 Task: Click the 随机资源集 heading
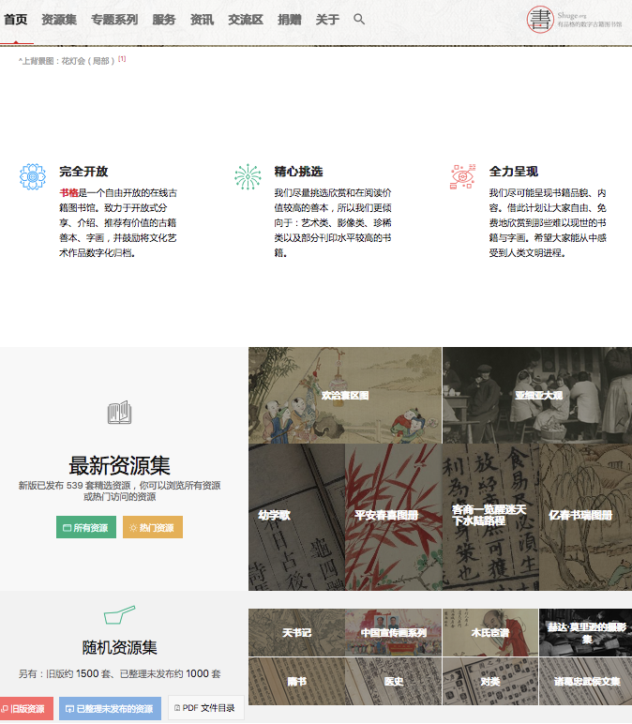(x=120, y=647)
